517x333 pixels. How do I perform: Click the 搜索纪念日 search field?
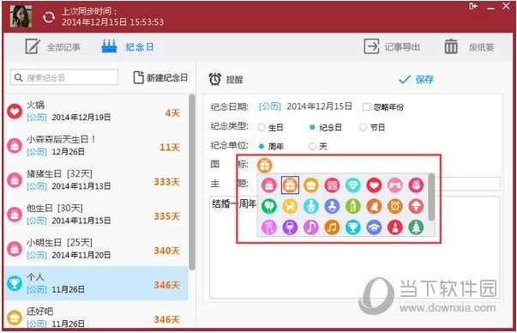click(x=64, y=77)
